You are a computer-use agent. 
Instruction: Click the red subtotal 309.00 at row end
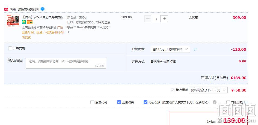click(239, 17)
